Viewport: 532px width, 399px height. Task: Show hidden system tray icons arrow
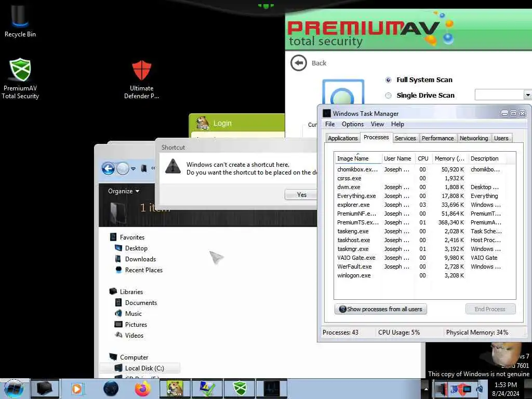point(426,389)
